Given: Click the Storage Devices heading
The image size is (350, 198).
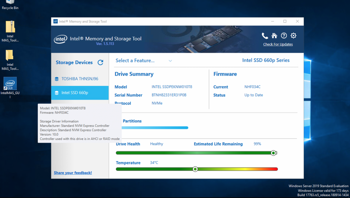Looking at the screenshot, I should [74, 63].
